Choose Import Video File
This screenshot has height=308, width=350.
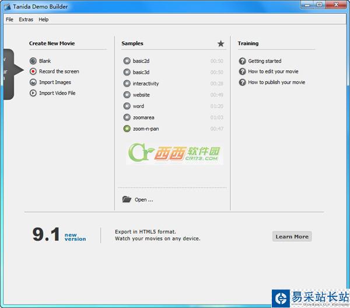click(57, 93)
